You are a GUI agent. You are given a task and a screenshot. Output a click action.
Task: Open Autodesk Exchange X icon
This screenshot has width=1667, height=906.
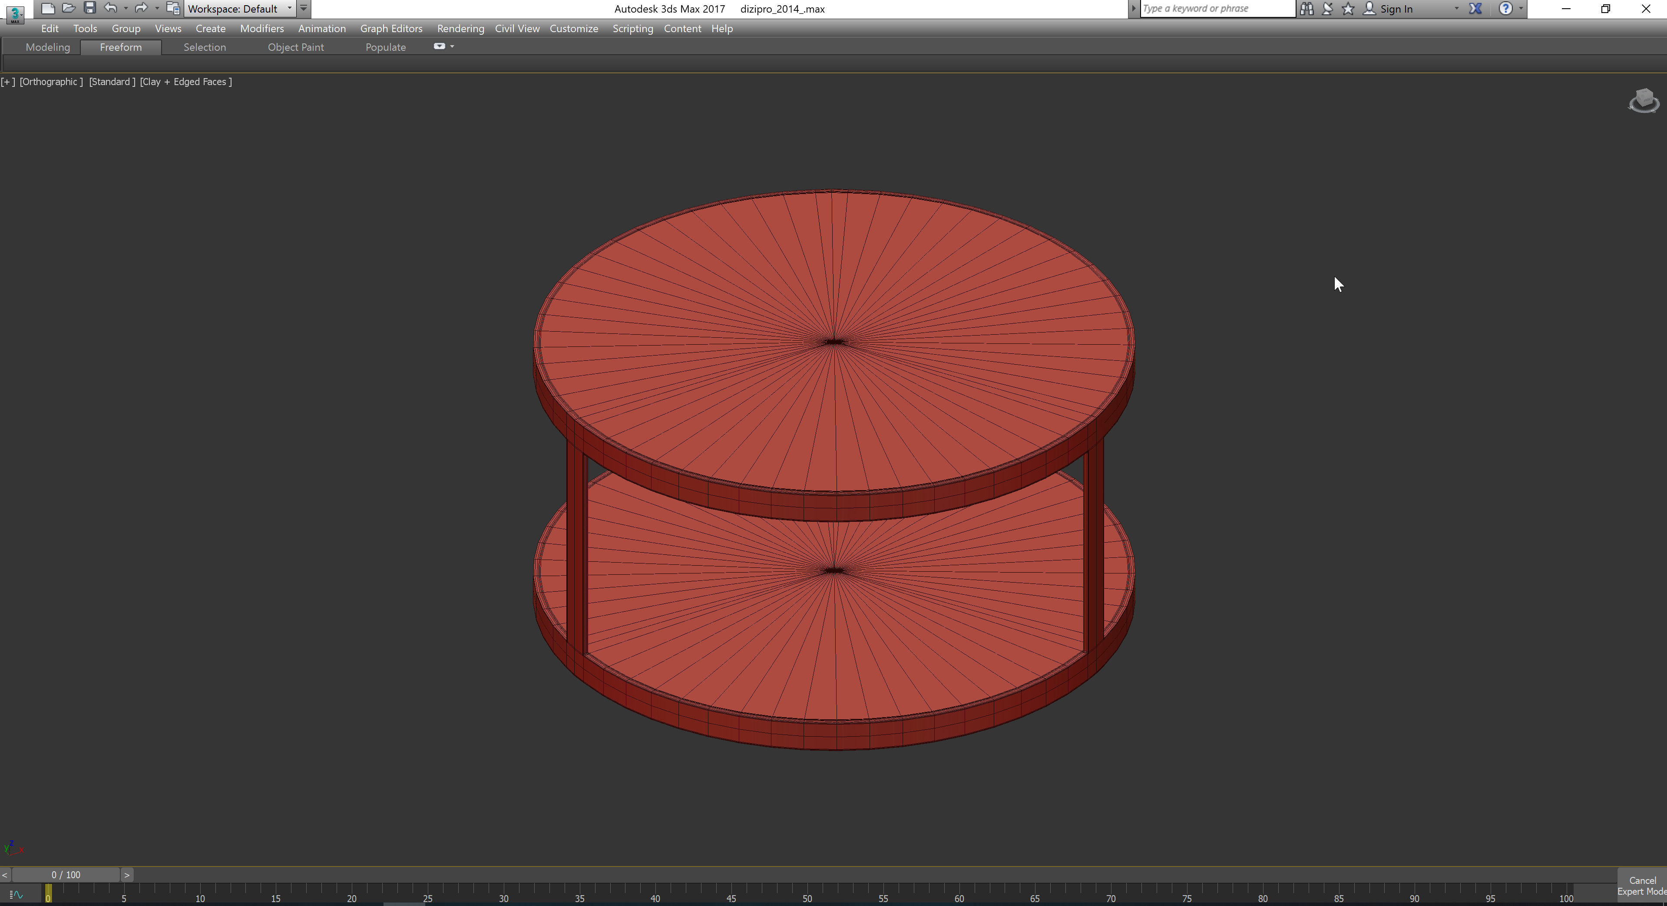1475,8
